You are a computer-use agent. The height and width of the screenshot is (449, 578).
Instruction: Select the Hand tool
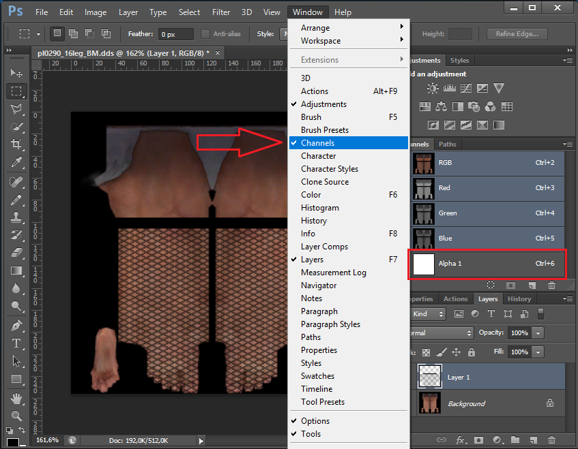click(x=16, y=399)
